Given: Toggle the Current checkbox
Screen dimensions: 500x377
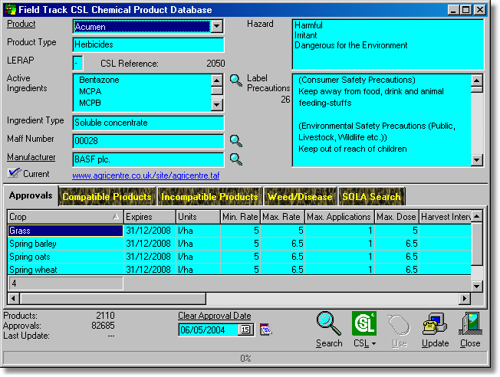Looking at the screenshot, I should 14,173.
